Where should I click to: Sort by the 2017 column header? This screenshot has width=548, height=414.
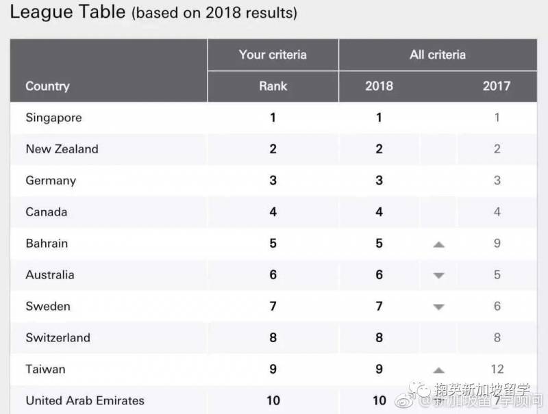497,86
